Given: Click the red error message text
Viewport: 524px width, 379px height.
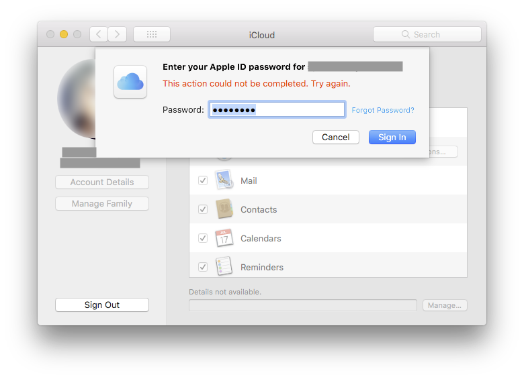Looking at the screenshot, I should [x=257, y=83].
